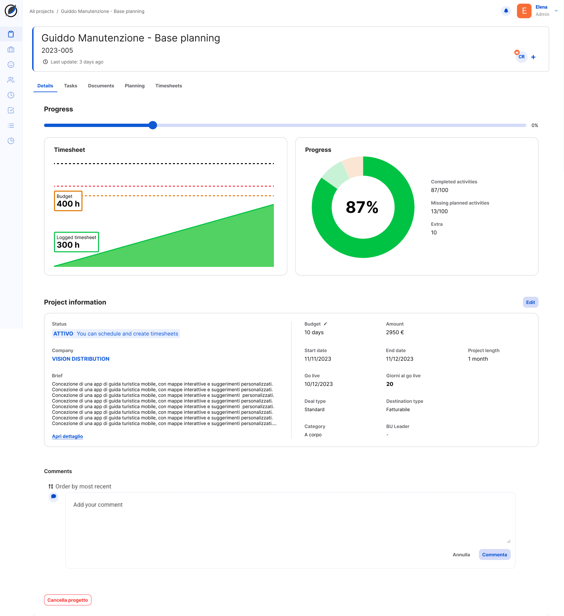The image size is (564, 616).
Task: Switch to the Documents tab
Action: pos(101,86)
